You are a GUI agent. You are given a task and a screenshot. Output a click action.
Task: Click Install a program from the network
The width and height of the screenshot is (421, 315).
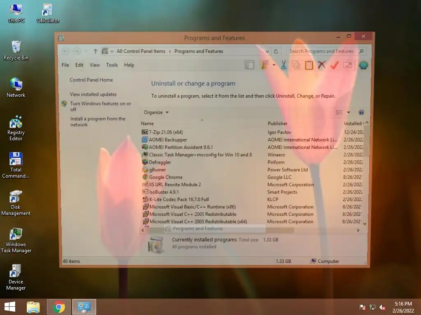pyautogui.click(x=98, y=121)
